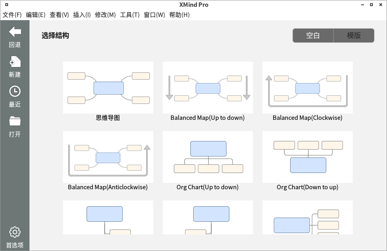The image size is (387, 251).
Task: Pick Balanced Map(Anticlockwise) structure
Action: coord(108,157)
